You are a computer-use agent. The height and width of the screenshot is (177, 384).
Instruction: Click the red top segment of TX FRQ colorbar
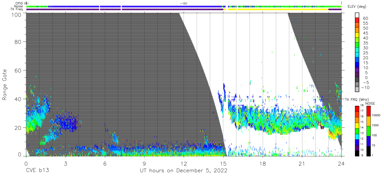(357, 108)
